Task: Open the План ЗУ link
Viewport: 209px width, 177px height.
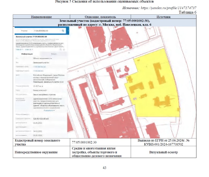Action: coord(19,49)
